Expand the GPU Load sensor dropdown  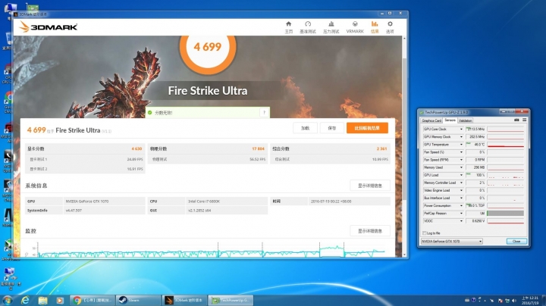pos(461,175)
